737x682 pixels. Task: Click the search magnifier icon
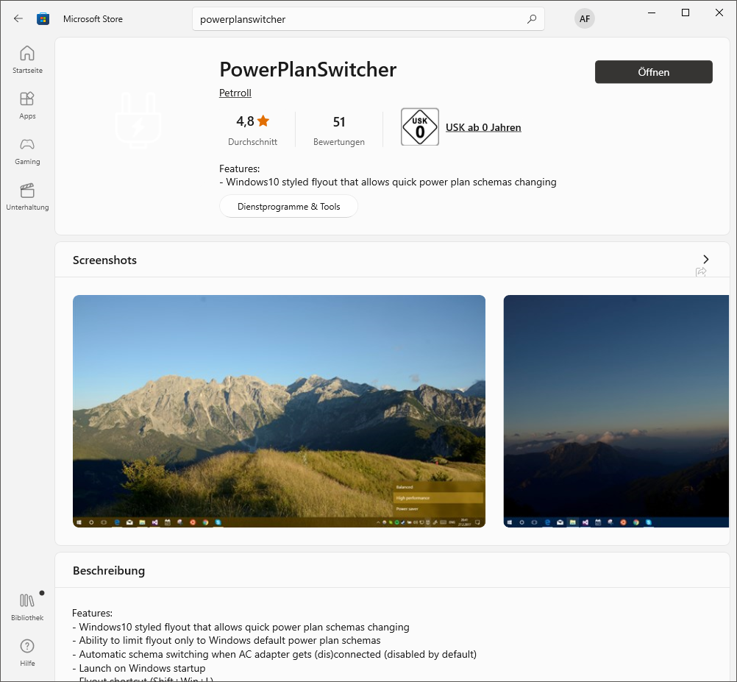[532, 19]
